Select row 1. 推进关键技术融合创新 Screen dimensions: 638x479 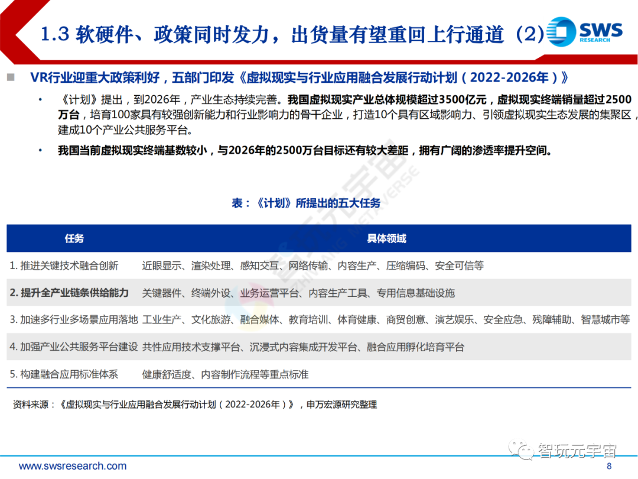tap(318, 266)
